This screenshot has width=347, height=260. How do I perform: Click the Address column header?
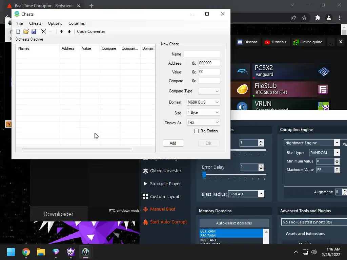coord(69,48)
